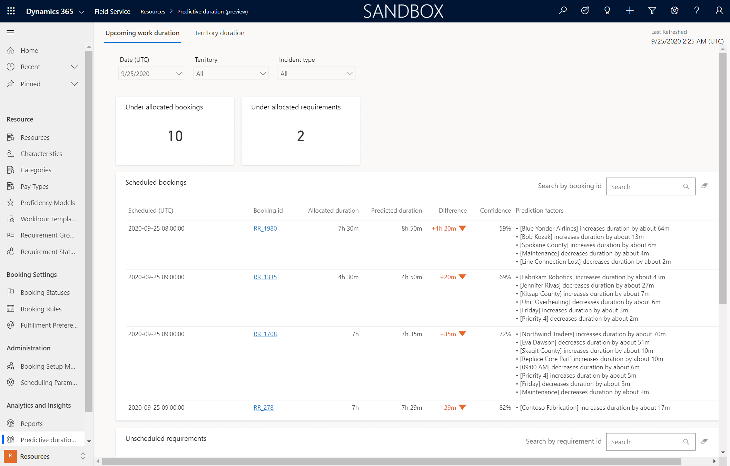Click Search by booking id field
This screenshot has width=730, height=466.
pos(650,186)
